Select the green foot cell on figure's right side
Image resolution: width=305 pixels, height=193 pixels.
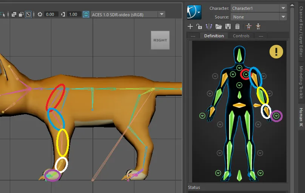(x=226, y=176)
